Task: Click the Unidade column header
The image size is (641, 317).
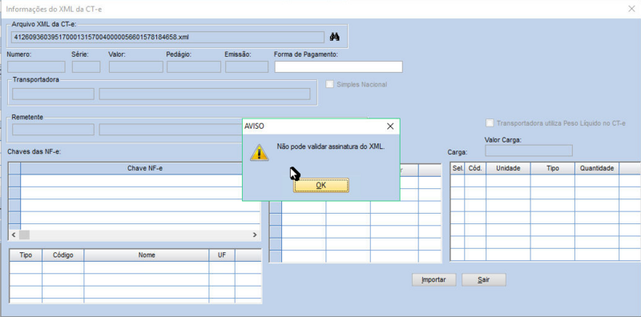Action: [508, 168]
